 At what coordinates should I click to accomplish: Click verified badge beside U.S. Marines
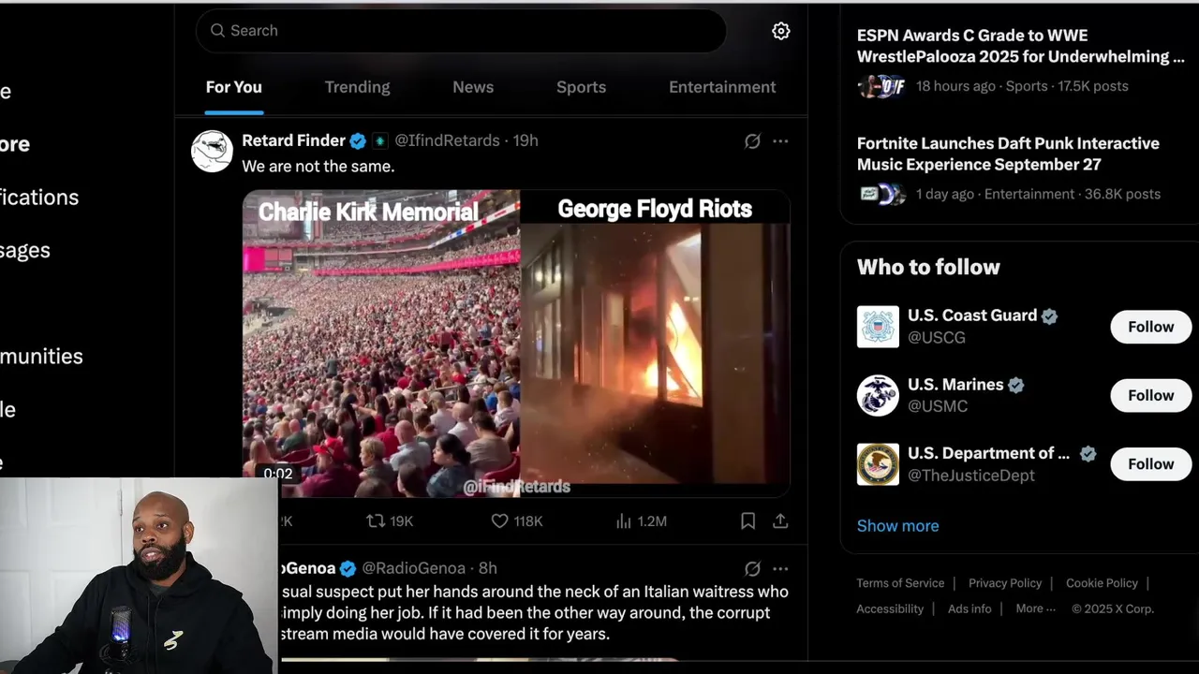pos(1015,385)
